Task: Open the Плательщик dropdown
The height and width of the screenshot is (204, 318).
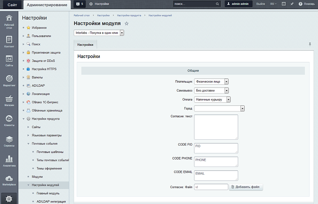Action: tap(211, 82)
